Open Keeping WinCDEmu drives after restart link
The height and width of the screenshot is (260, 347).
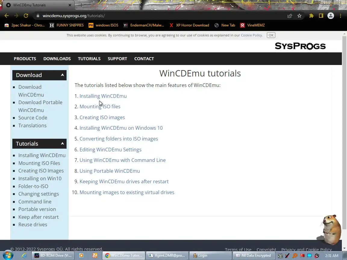pos(124,181)
